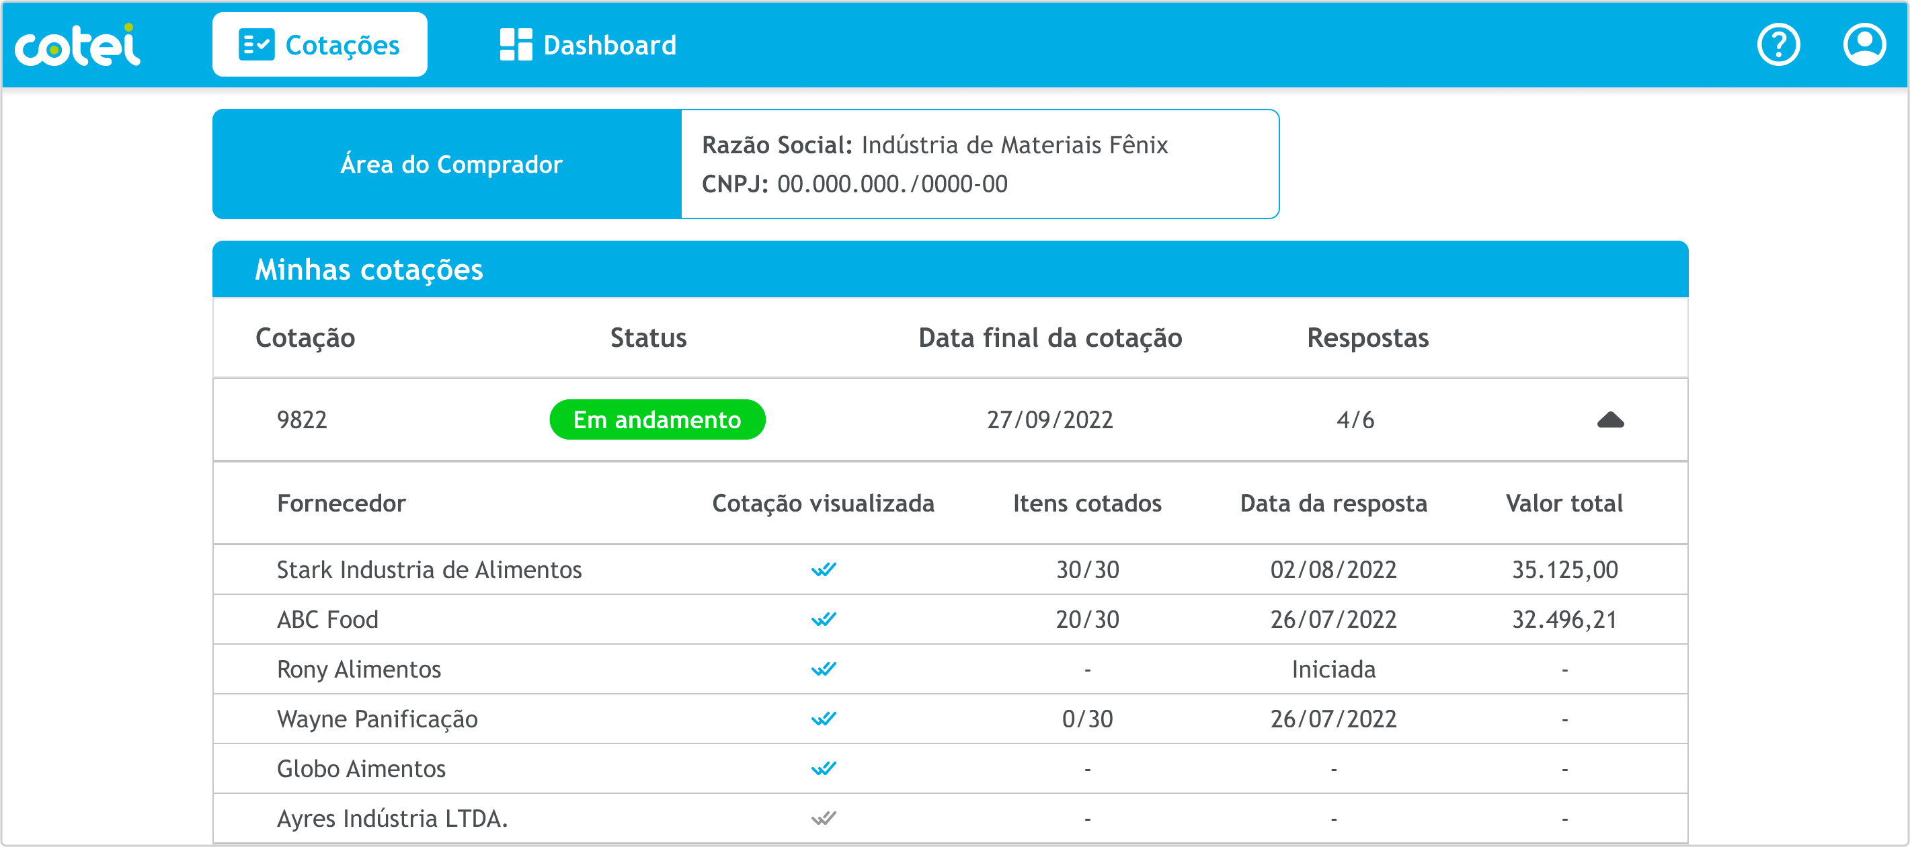Click the Dashboard grid icon
The image size is (1910, 847).
click(515, 45)
